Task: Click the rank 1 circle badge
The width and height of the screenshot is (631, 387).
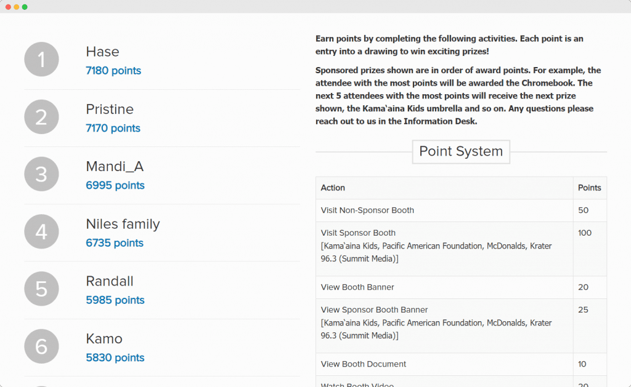Action: [41, 60]
